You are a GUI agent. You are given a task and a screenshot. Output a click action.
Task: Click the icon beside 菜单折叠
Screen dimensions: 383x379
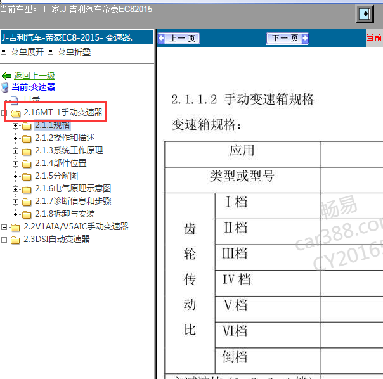point(50,52)
